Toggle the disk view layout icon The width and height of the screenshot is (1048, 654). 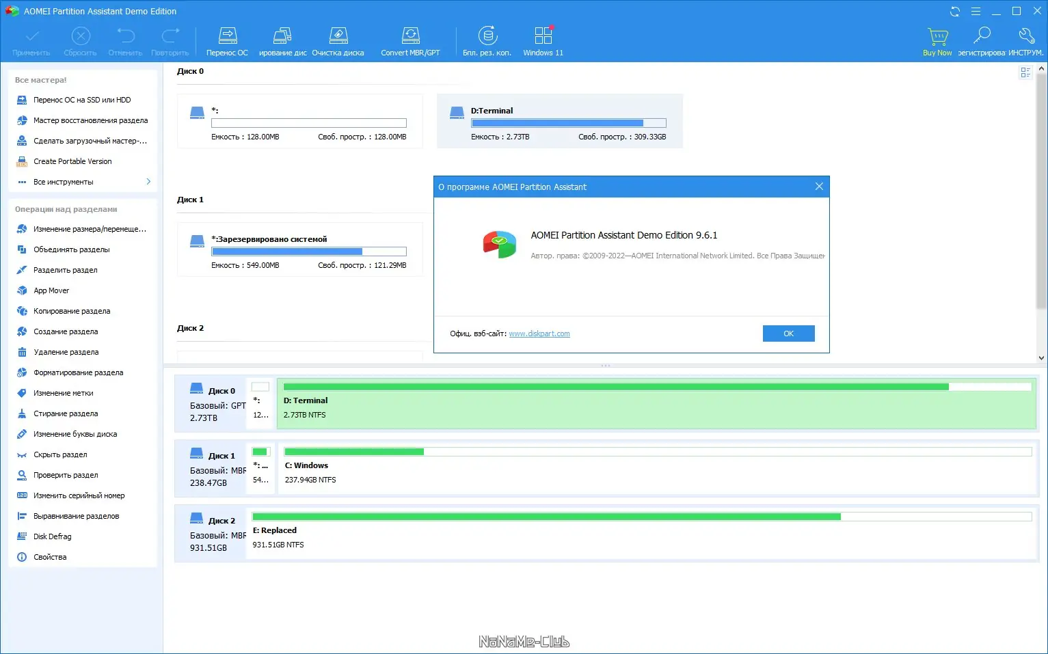(1025, 72)
